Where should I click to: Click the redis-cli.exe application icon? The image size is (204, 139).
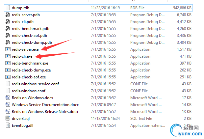(8, 56)
